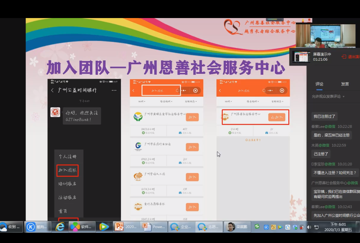Click 加入 for the 6174.3小时 team

(x=192, y=177)
